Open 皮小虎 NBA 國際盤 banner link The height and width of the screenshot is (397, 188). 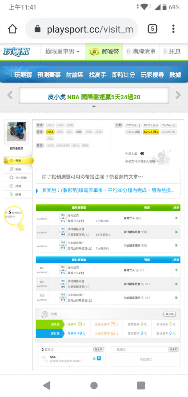(x=94, y=97)
